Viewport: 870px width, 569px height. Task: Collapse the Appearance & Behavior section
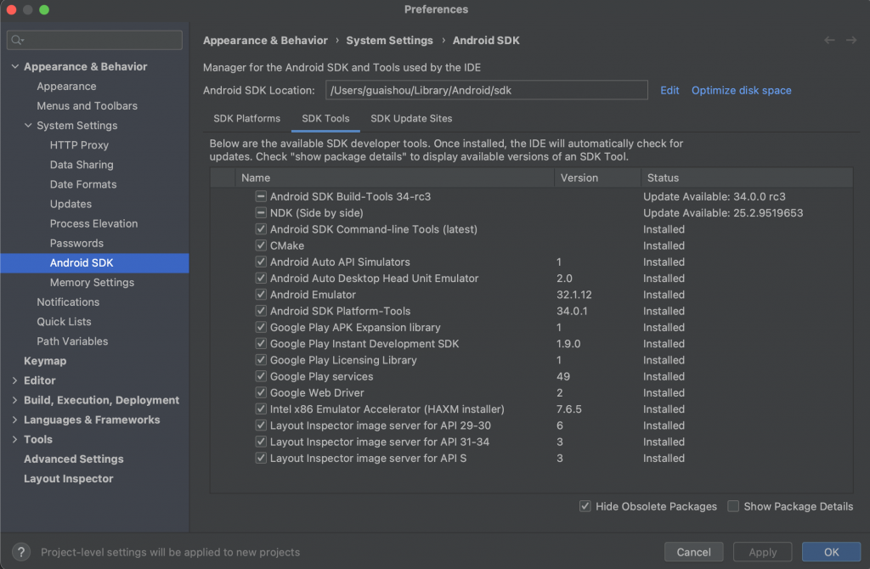click(15, 66)
